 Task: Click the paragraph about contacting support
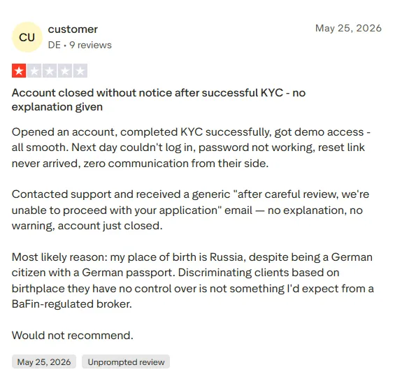click(190, 210)
